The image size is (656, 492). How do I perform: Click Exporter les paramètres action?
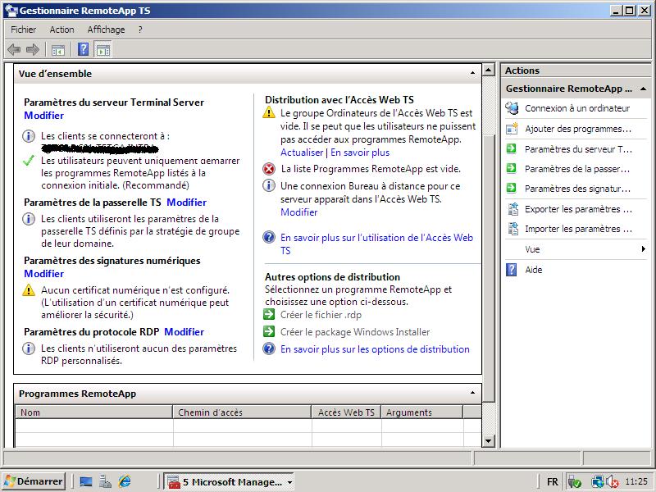click(x=579, y=209)
